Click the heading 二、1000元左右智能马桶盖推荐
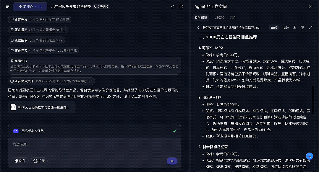The image size is (319, 172). click(x=228, y=37)
